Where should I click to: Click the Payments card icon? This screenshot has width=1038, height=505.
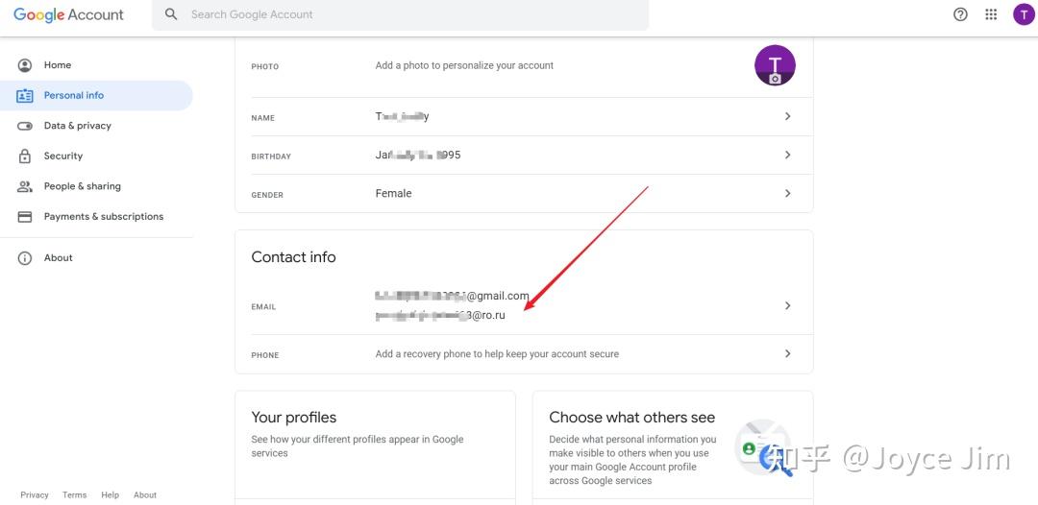coord(25,217)
